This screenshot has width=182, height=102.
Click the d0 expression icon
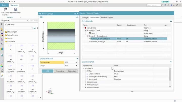(x=21, y=56)
